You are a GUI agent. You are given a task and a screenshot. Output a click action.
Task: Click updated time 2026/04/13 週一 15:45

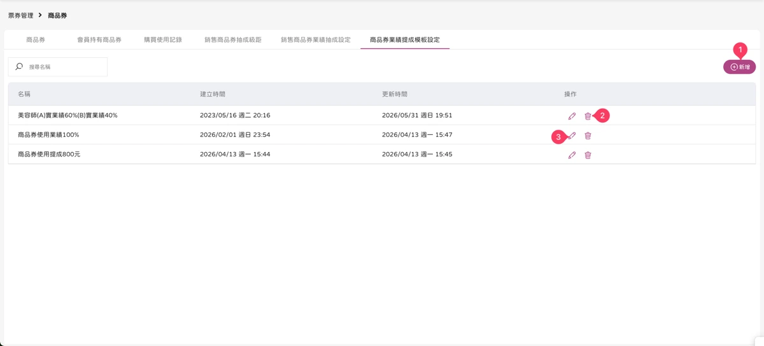(417, 154)
